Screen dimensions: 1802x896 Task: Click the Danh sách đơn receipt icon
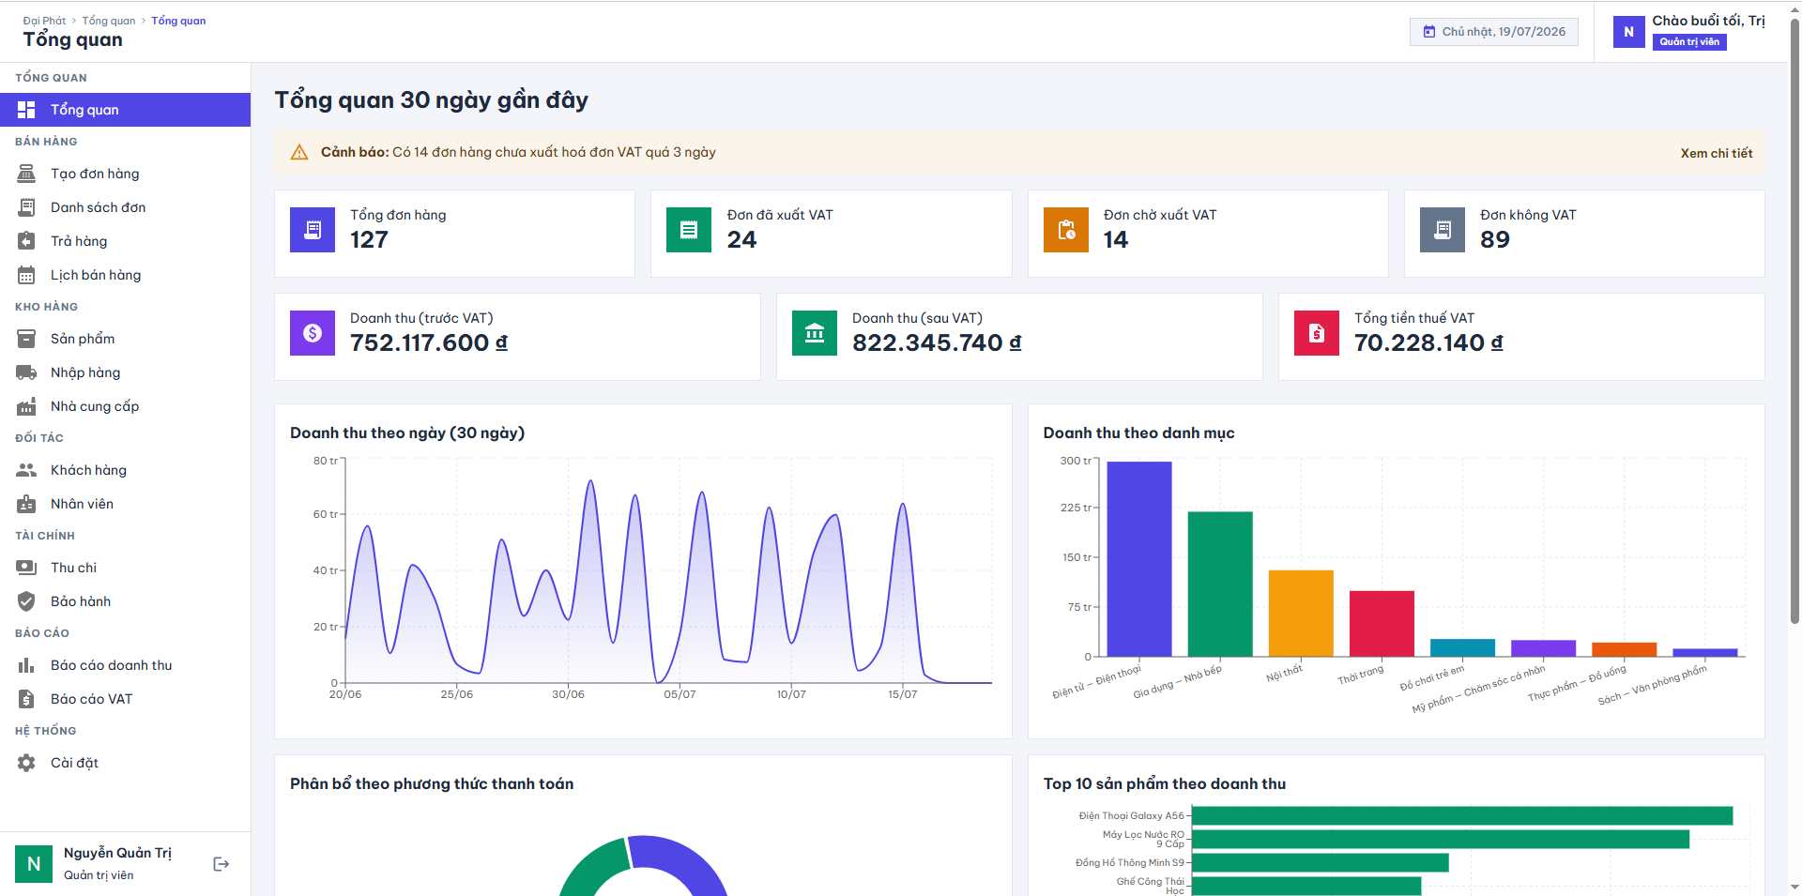(x=26, y=207)
